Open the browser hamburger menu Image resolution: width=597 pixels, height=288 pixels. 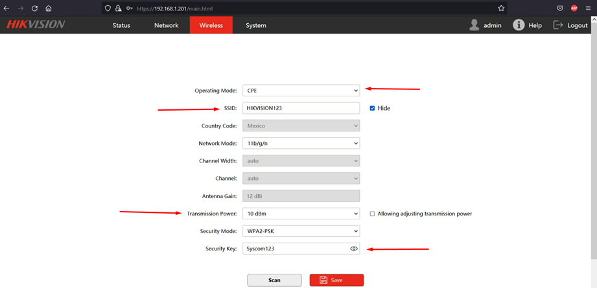(588, 8)
